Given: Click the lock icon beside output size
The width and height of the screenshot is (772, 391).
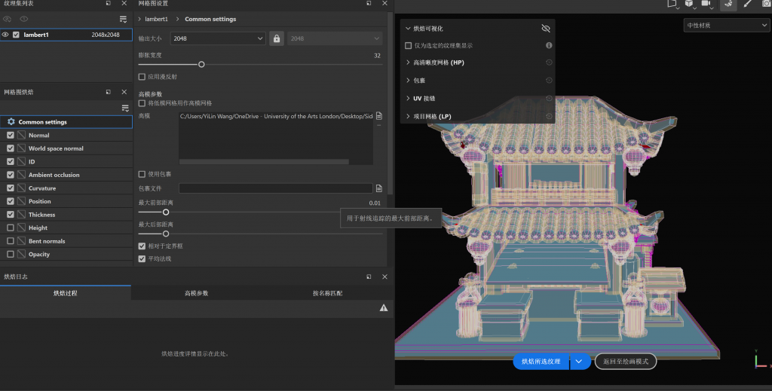Looking at the screenshot, I should tap(277, 38).
